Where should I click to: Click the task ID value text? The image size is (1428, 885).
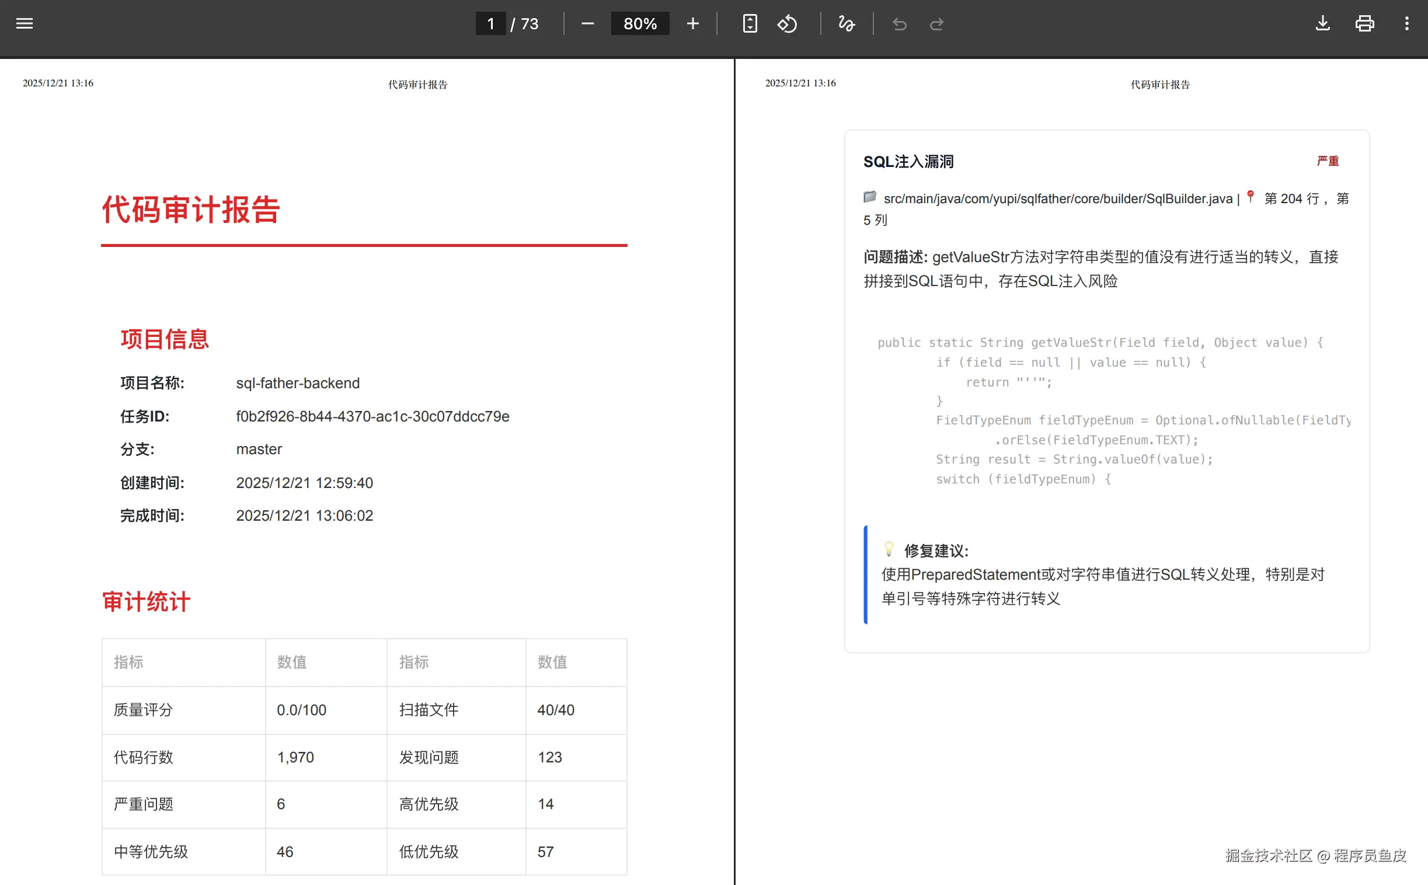372,416
